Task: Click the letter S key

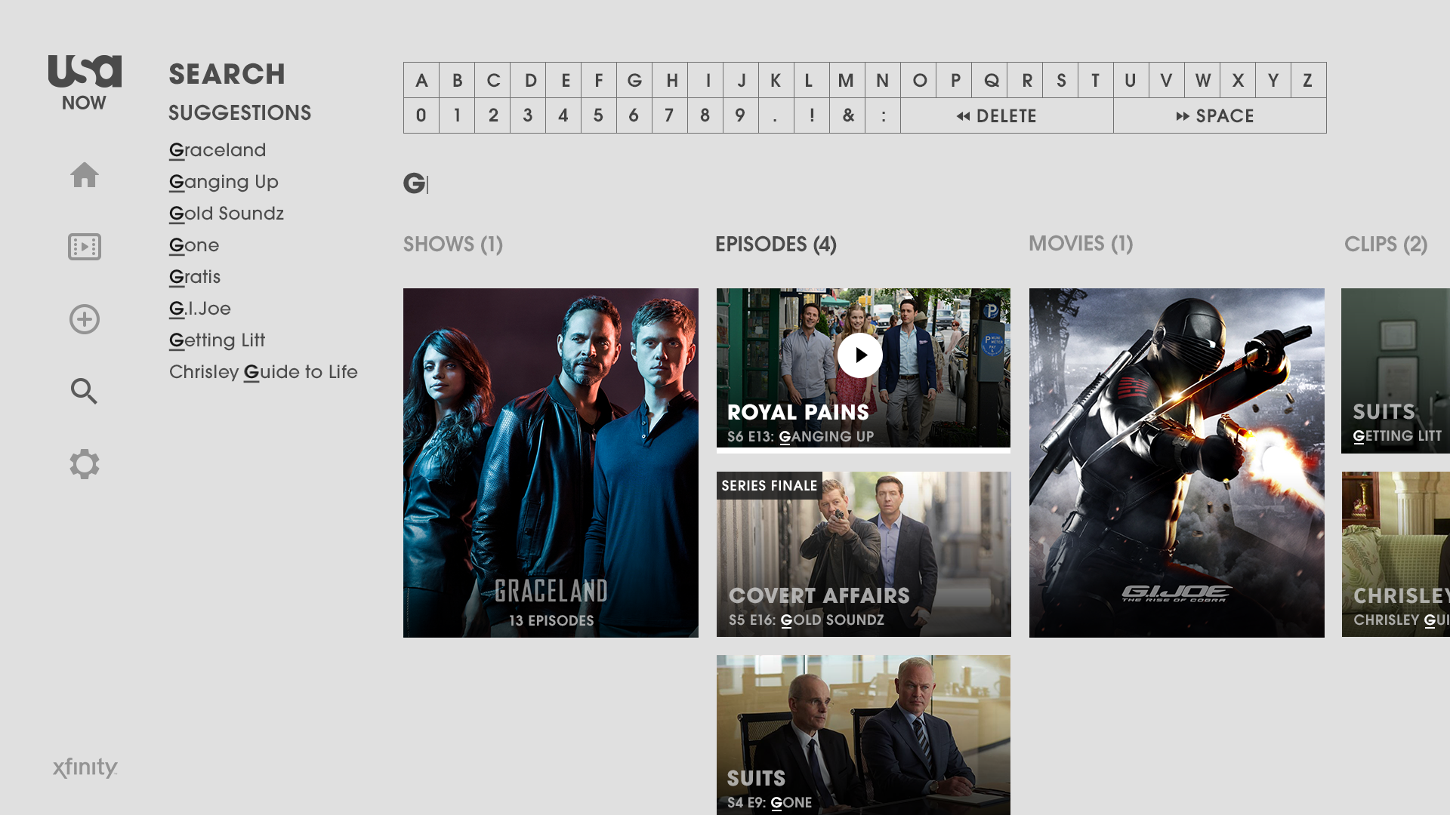Action: pyautogui.click(x=1060, y=80)
